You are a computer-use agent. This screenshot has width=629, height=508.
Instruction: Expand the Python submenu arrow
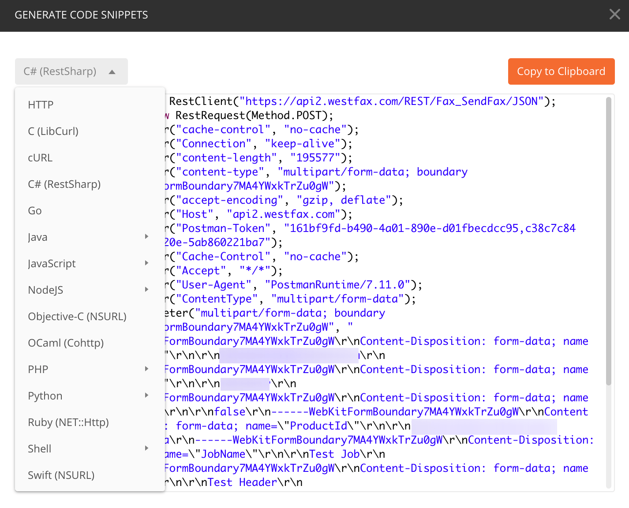pyautogui.click(x=146, y=396)
